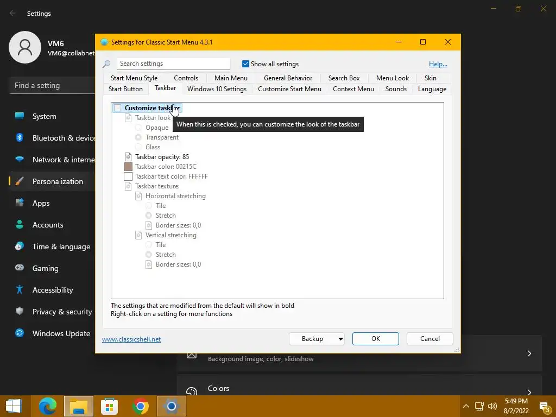
Task: Click the Taskbar color swatch
Action: point(128,167)
